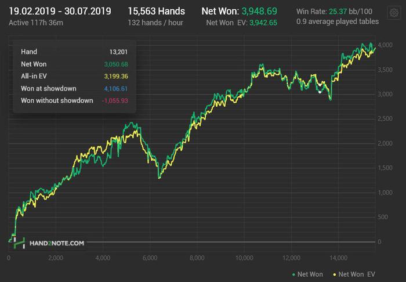Toggle the Net Won legend entry
The width and height of the screenshot is (406, 282).
tap(307, 274)
